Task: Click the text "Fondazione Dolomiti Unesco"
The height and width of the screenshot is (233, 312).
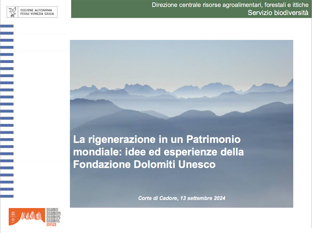Action: 144,164
